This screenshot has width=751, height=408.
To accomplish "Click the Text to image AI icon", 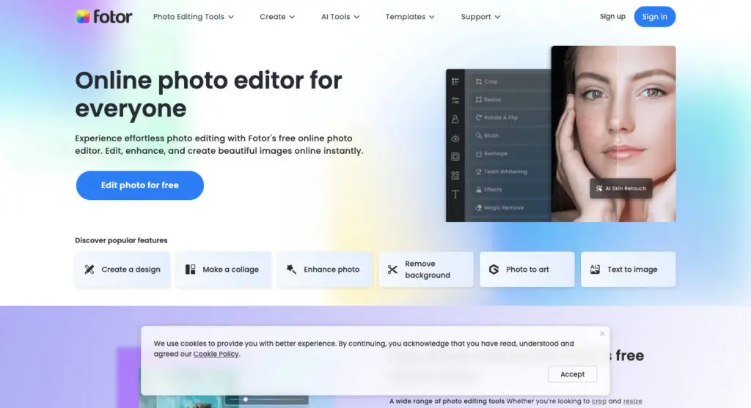I will pyautogui.click(x=595, y=270).
